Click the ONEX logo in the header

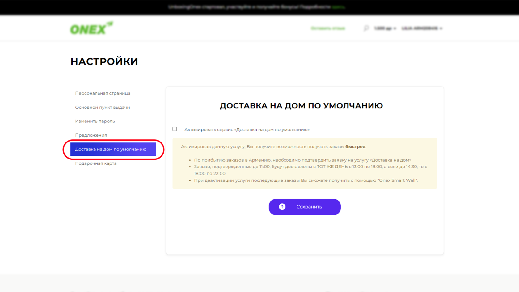point(91,28)
